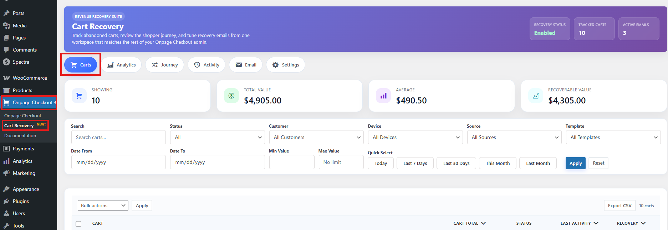
Task: Click the gear icon on Settings tab
Action: 275,65
